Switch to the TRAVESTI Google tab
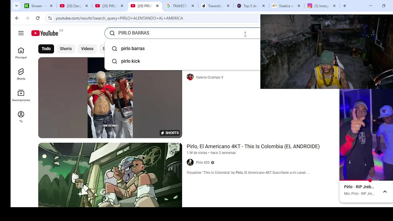The height and width of the screenshot is (221, 393). (x=180, y=6)
